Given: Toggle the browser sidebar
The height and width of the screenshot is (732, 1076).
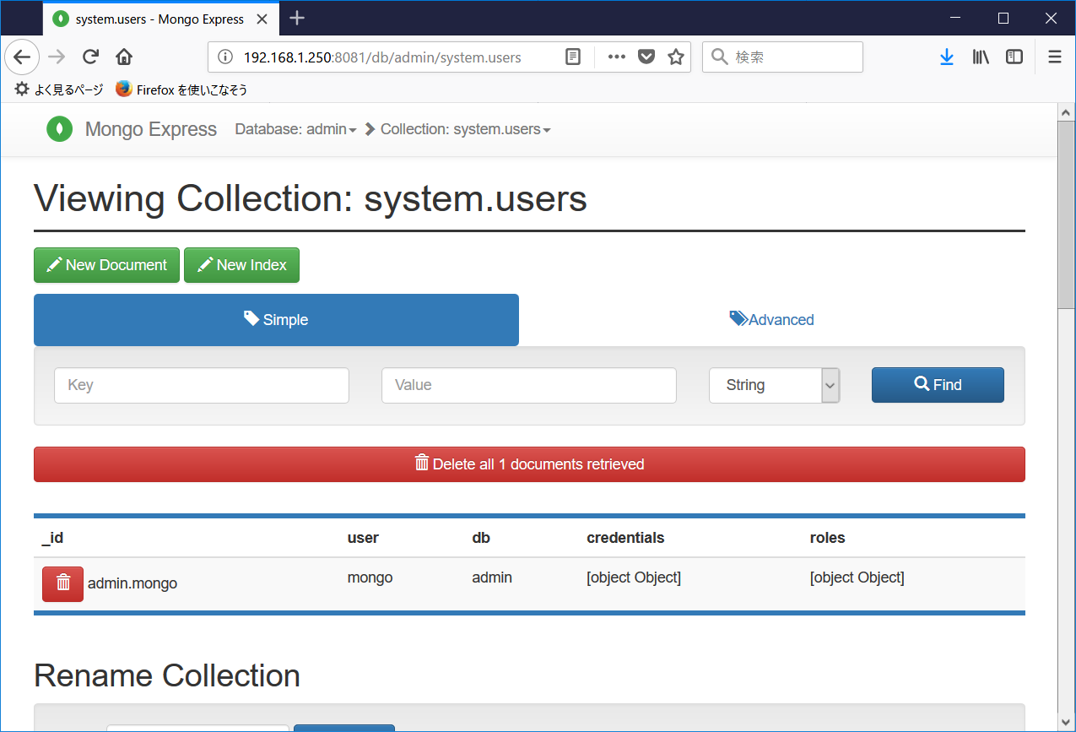Looking at the screenshot, I should pyautogui.click(x=1014, y=57).
